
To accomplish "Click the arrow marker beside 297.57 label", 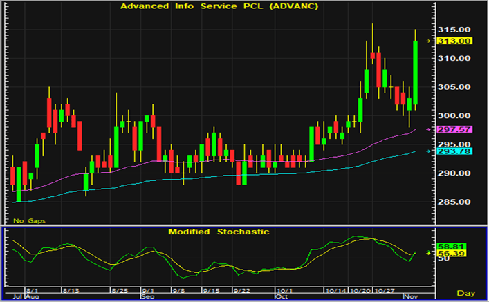I will (428, 129).
